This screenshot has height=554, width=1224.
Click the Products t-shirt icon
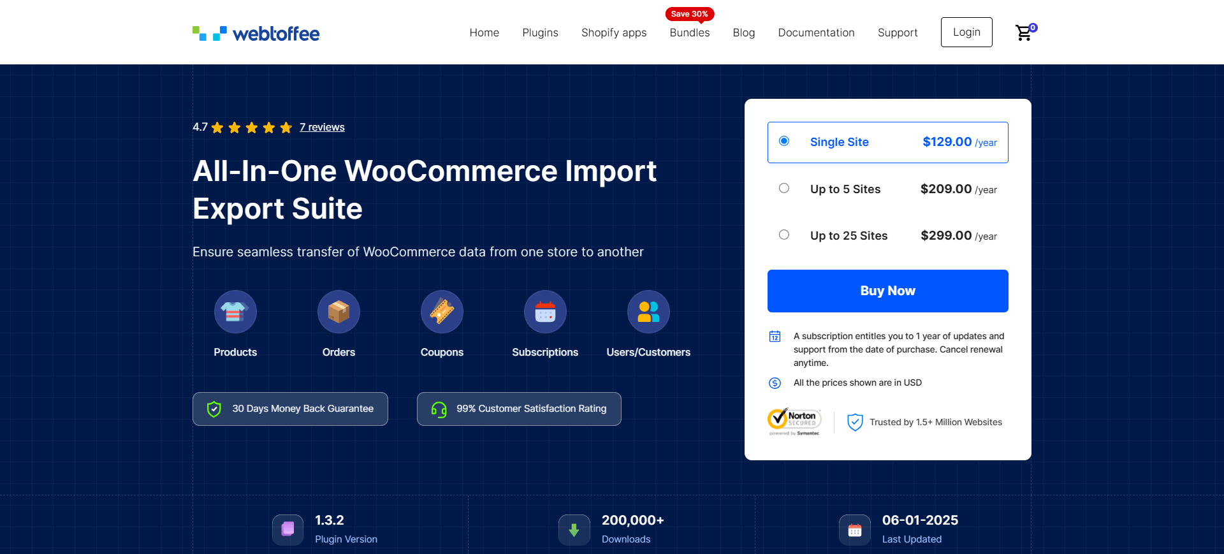[x=235, y=312]
